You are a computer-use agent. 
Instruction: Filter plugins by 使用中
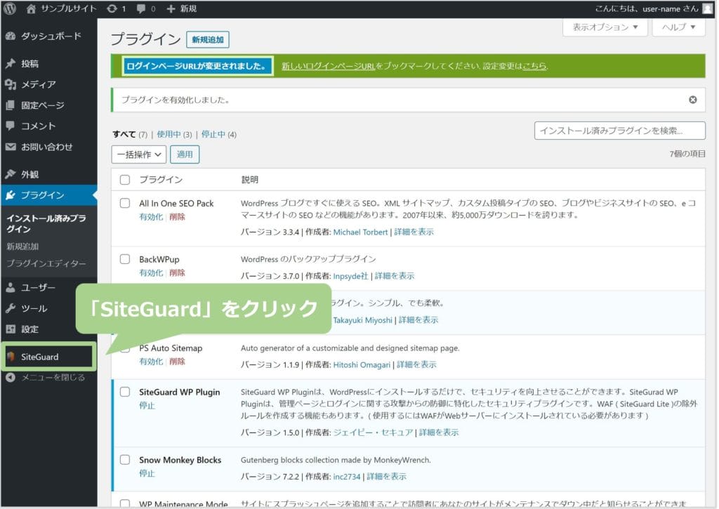pyautogui.click(x=169, y=134)
